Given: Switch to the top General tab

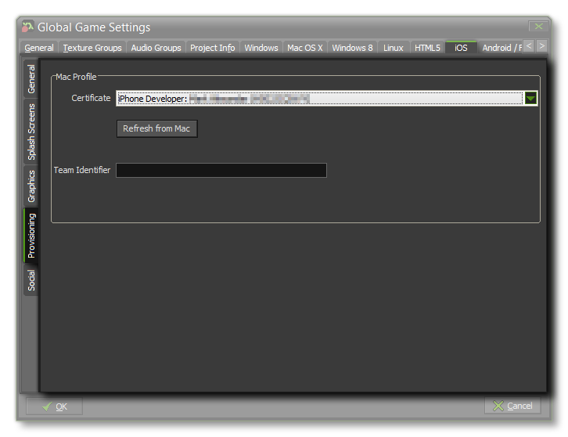Looking at the screenshot, I should (x=39, y=48).
